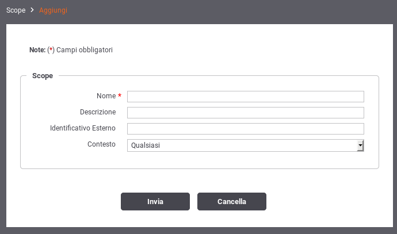Screen dimensions: 397x234
Task: Focus the Identificativo Esterno text field
Action: tap(246, 129)
